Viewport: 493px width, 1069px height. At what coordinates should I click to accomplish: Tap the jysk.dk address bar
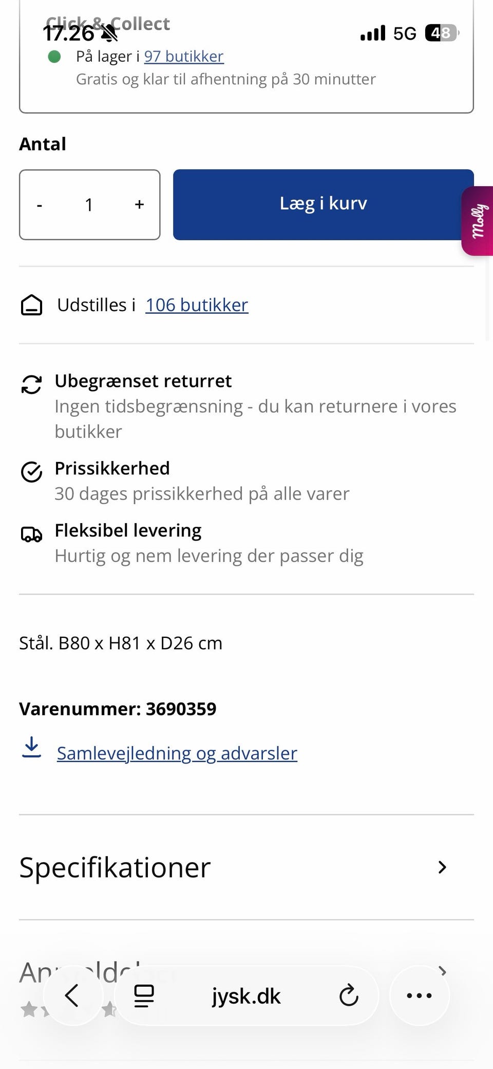(246, 996)
